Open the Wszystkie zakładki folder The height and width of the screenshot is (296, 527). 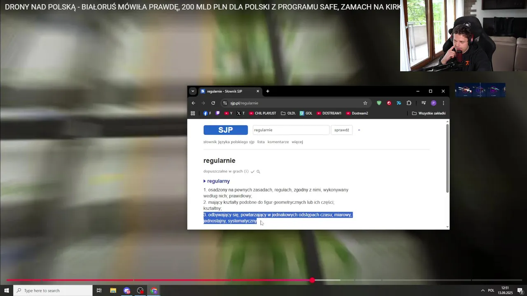(x=429, y=113)
